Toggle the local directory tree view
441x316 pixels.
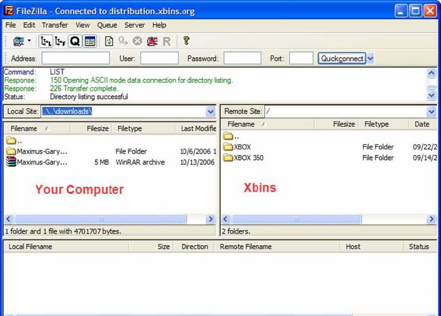coord(46,41)
